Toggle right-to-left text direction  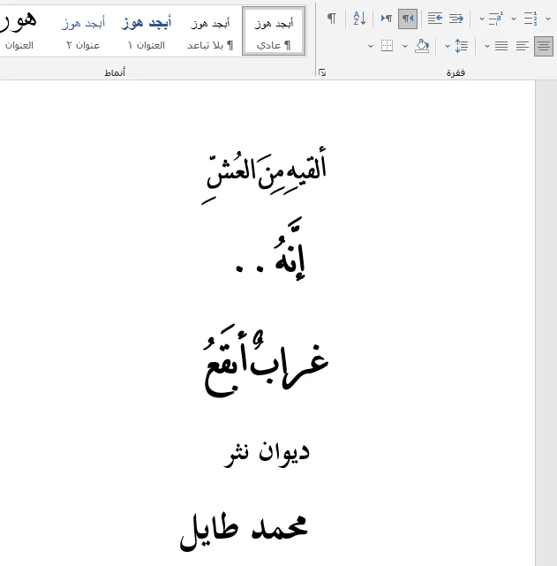[408, 19]
